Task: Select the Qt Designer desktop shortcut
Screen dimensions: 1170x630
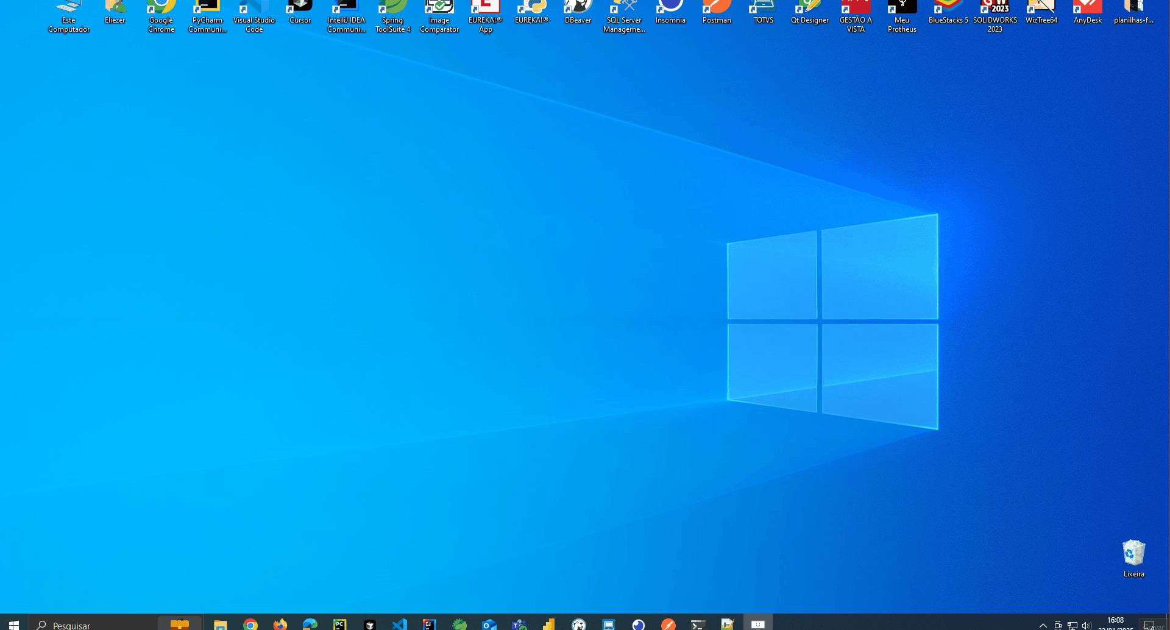Action: [x=810, y=13]
